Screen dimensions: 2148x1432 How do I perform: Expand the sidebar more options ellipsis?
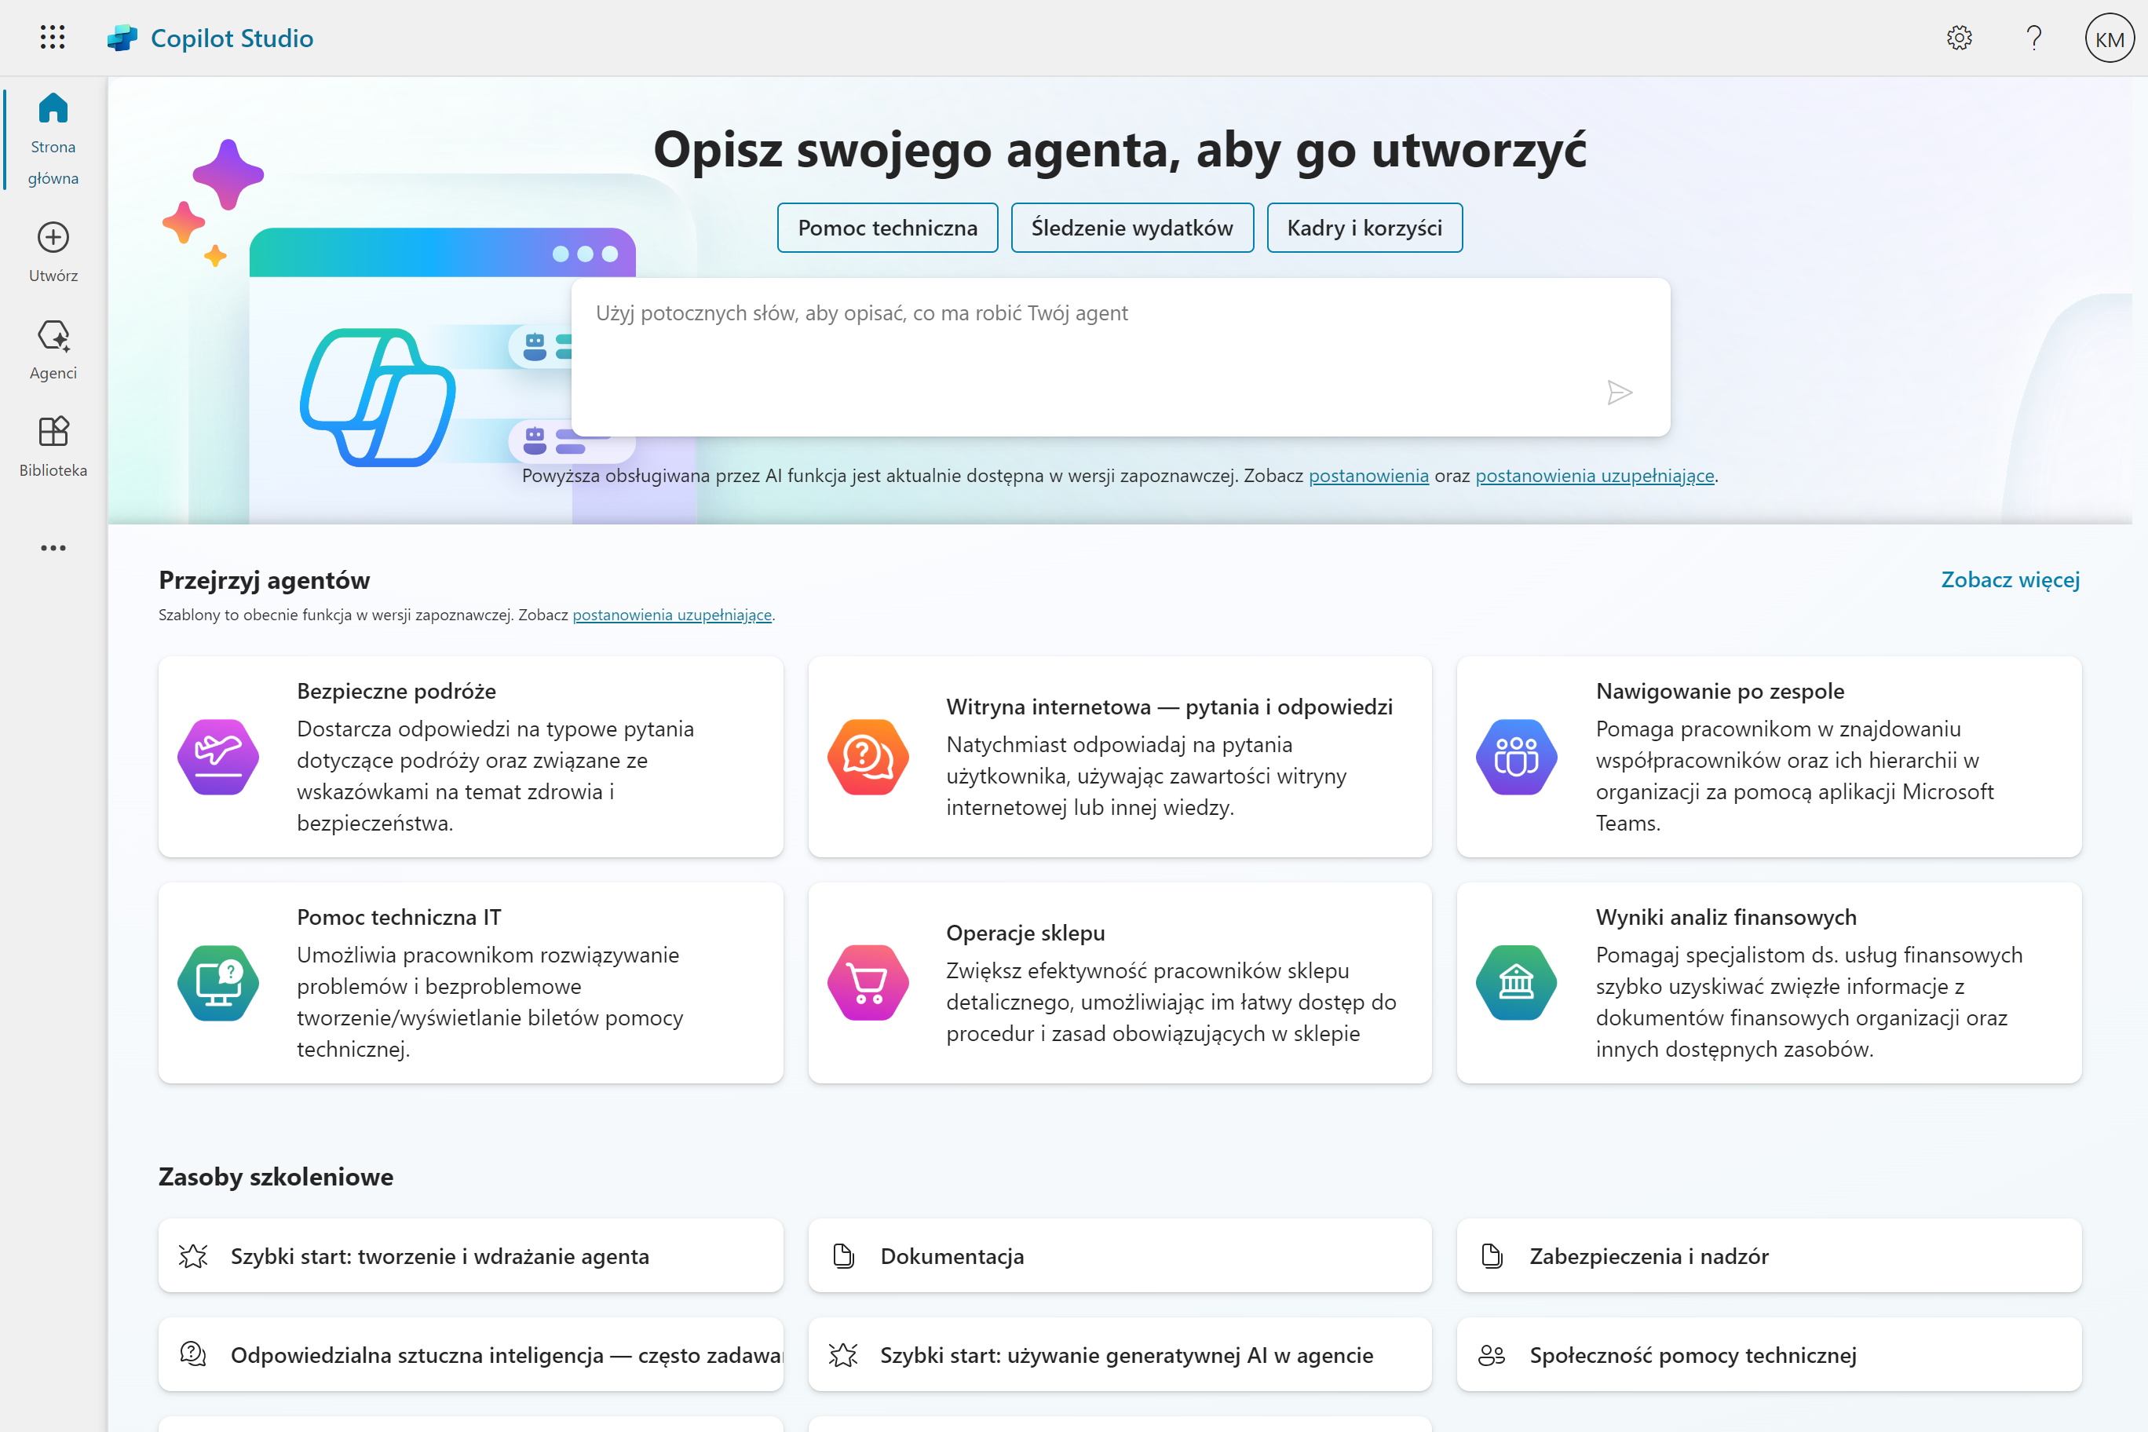click(53, 548)
